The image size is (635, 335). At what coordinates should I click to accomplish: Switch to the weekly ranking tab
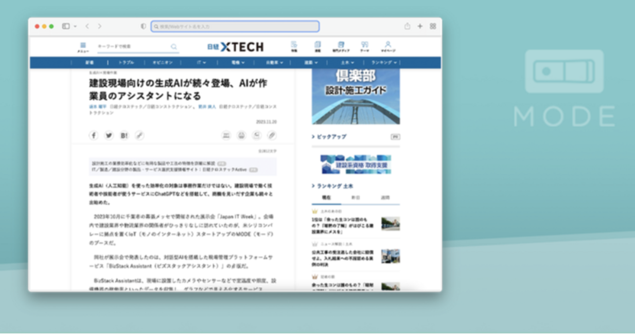pyautogui.click(x=385, y=197)
